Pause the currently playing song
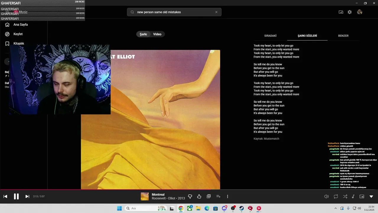Image resolution: width=378 pixels, height=213 pixels. pos(16,196)
